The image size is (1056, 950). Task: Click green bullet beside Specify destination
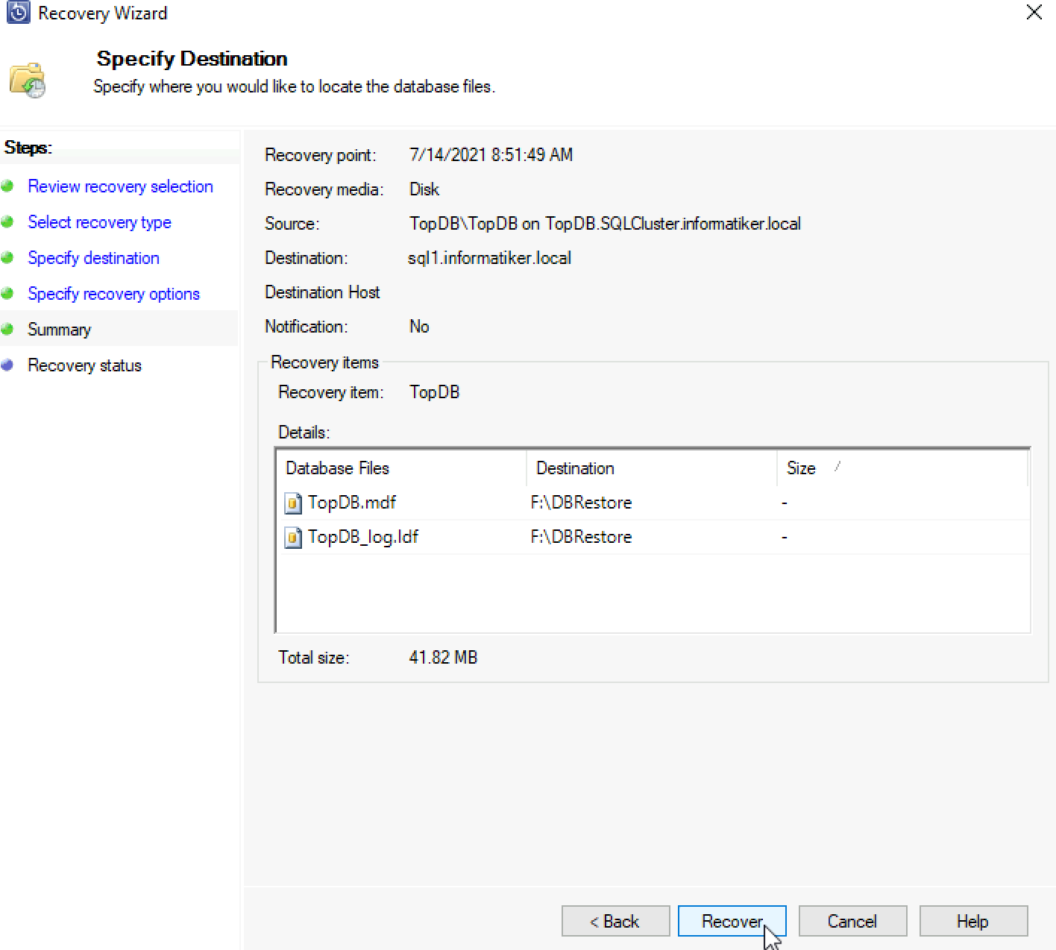point(7,258)
